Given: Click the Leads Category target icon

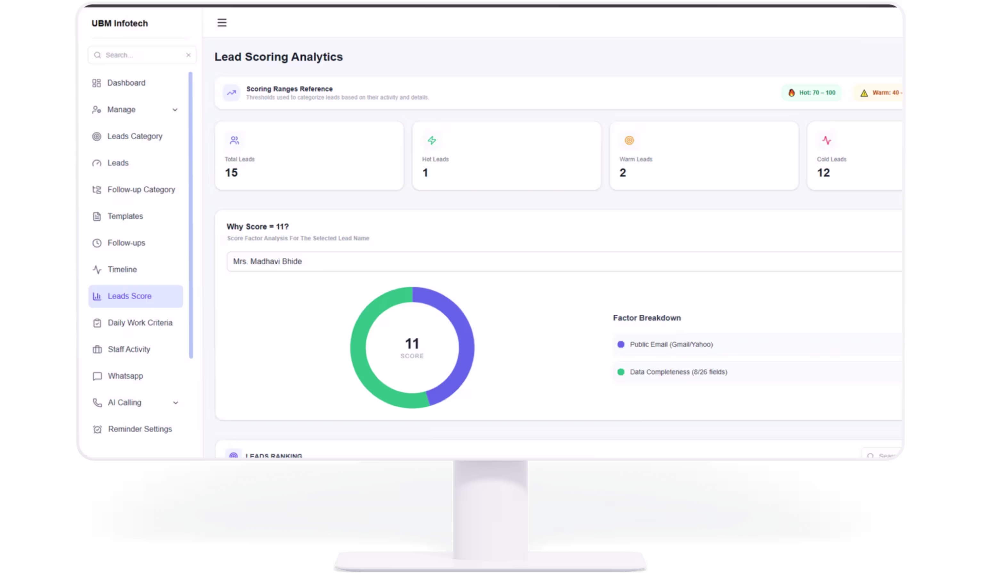Looking at the screenshot, I should tap(96, 136).
